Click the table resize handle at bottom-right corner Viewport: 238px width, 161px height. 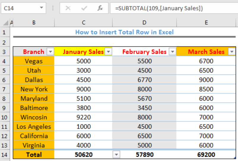click(x=235, y=158)
